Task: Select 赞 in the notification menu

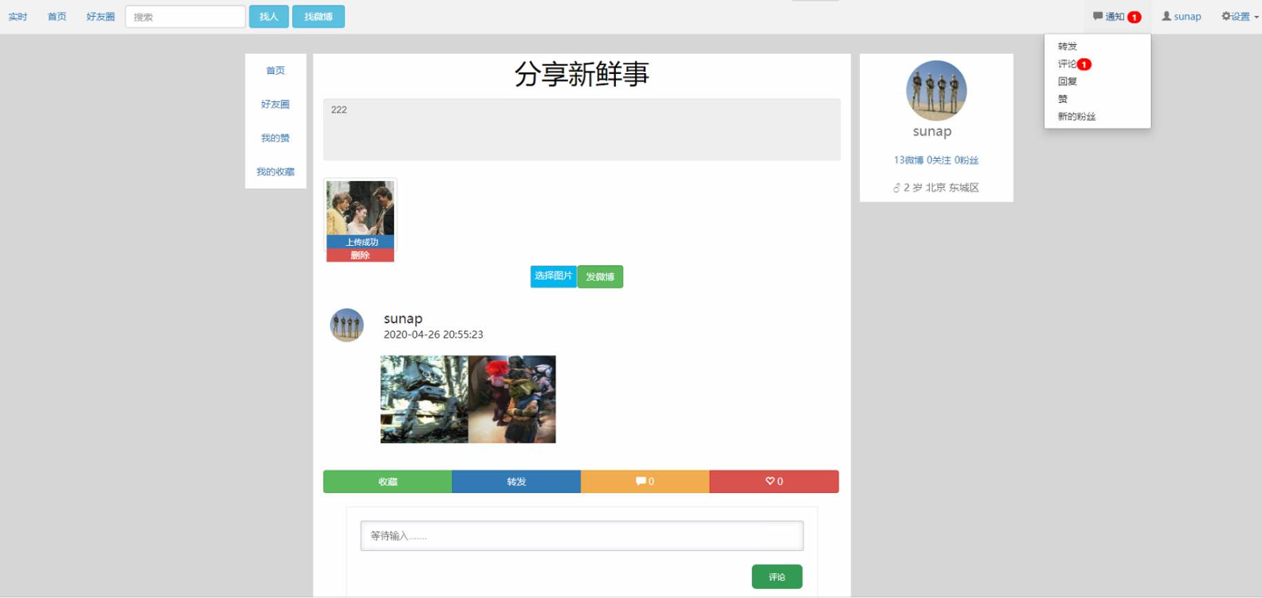Action: tap(1062, 99)
